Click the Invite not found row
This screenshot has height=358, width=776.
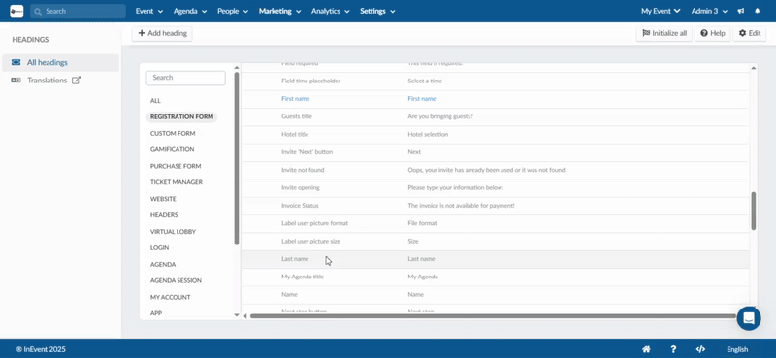495,170
